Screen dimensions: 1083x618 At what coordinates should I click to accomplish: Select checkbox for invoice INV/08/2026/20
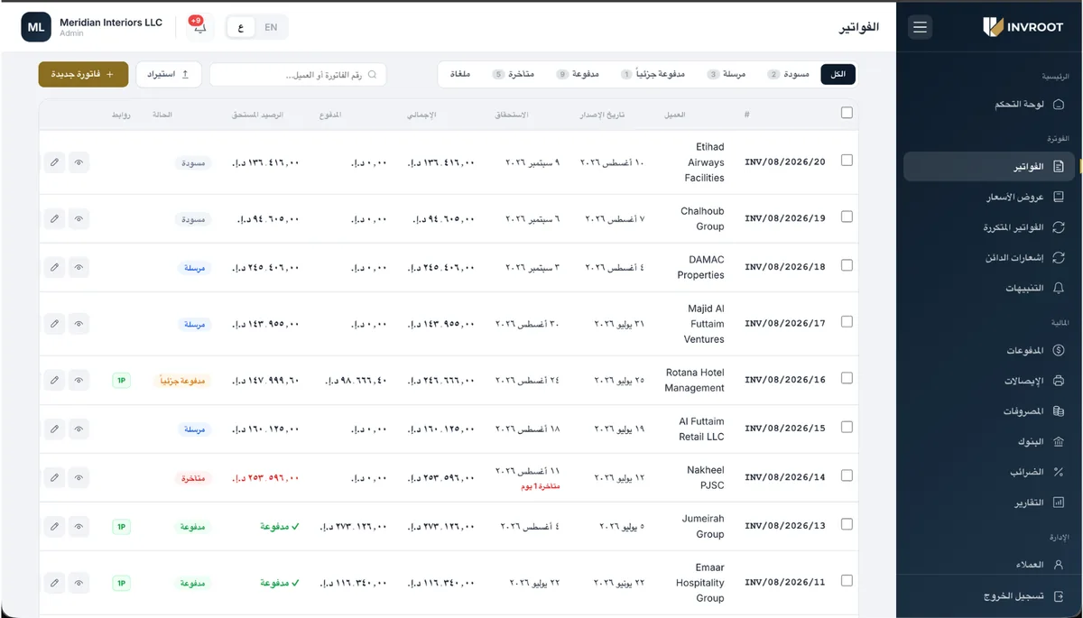pyautogui.click(x=847, y=160)
